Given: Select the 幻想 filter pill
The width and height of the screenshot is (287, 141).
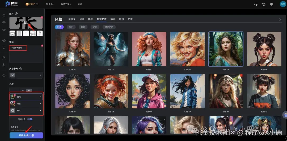Looking at the screenshot, I should click(59, 27).
